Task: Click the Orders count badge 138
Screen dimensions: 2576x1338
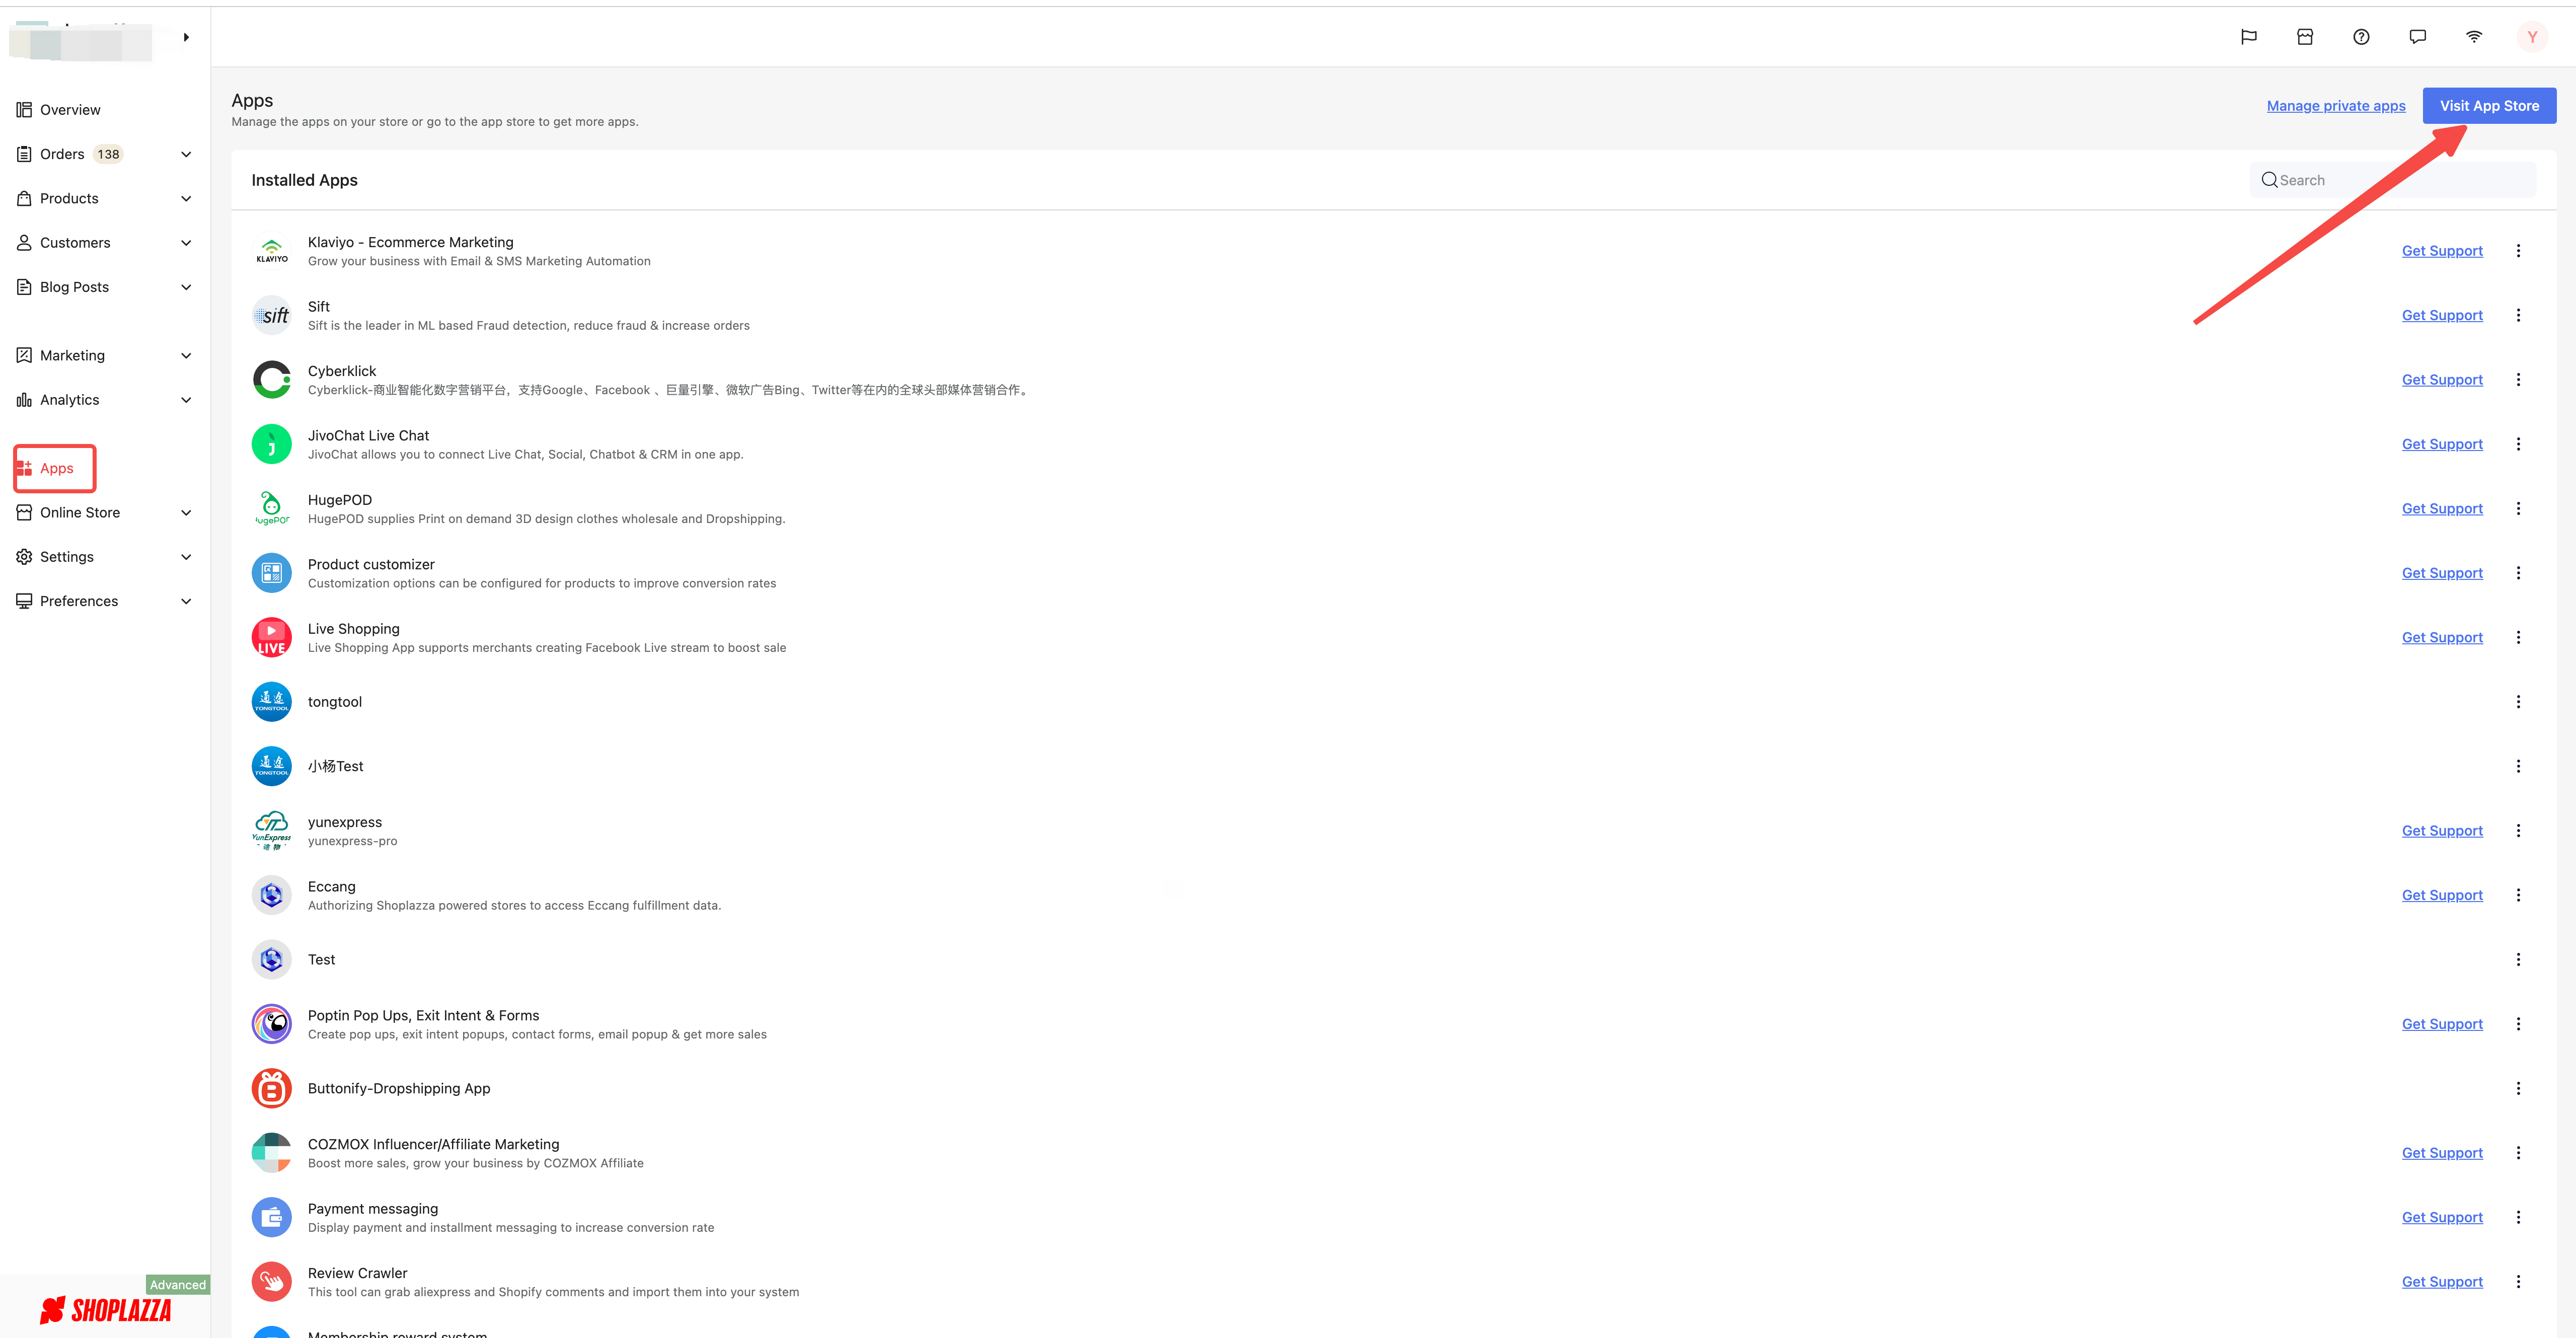Action: click(x=108, y=154)
